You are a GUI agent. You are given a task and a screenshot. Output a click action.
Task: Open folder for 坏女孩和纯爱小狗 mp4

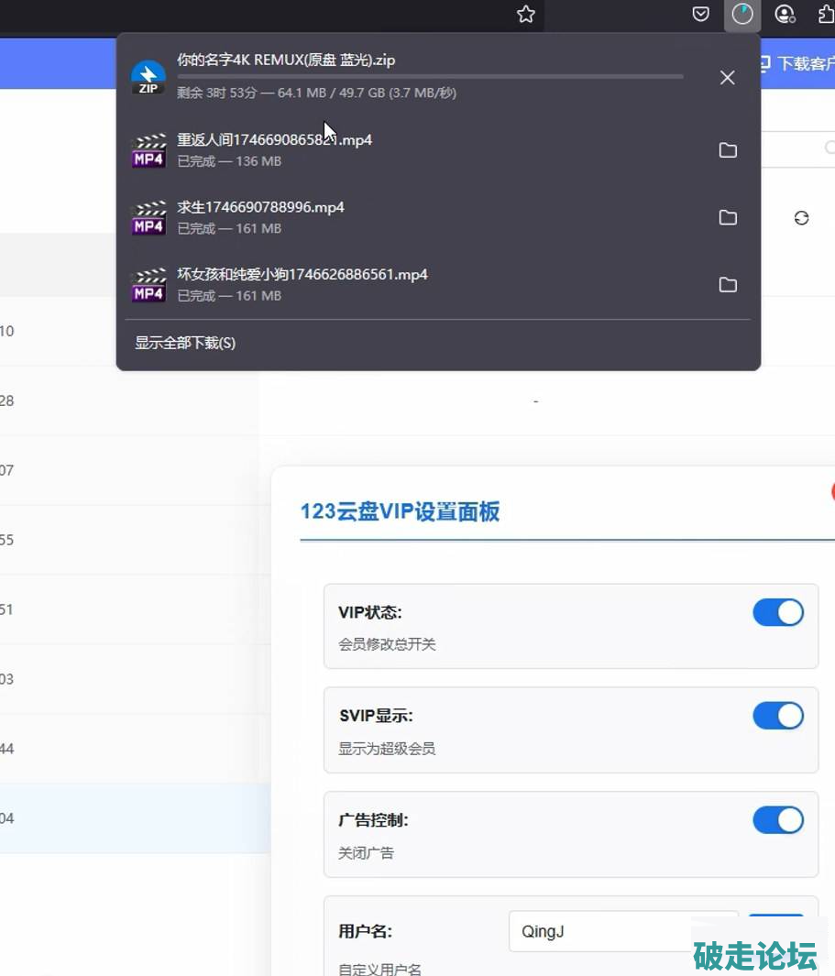coord(728,285)
